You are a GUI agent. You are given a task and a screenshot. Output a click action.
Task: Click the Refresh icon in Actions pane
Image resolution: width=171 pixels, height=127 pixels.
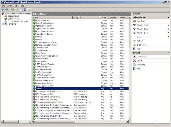[134, 41]
